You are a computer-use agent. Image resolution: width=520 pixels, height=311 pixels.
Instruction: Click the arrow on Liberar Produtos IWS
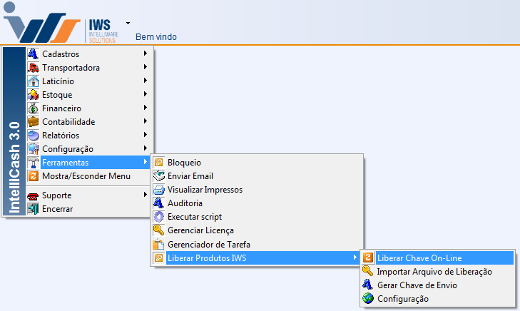pos(355,258)
